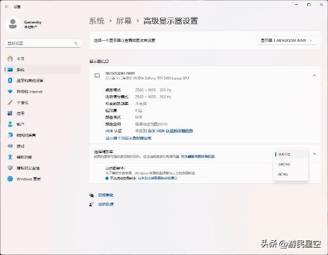Click the back arrow in title bar
This screenshot has height=255, width=328.
[x=6, y=6]
